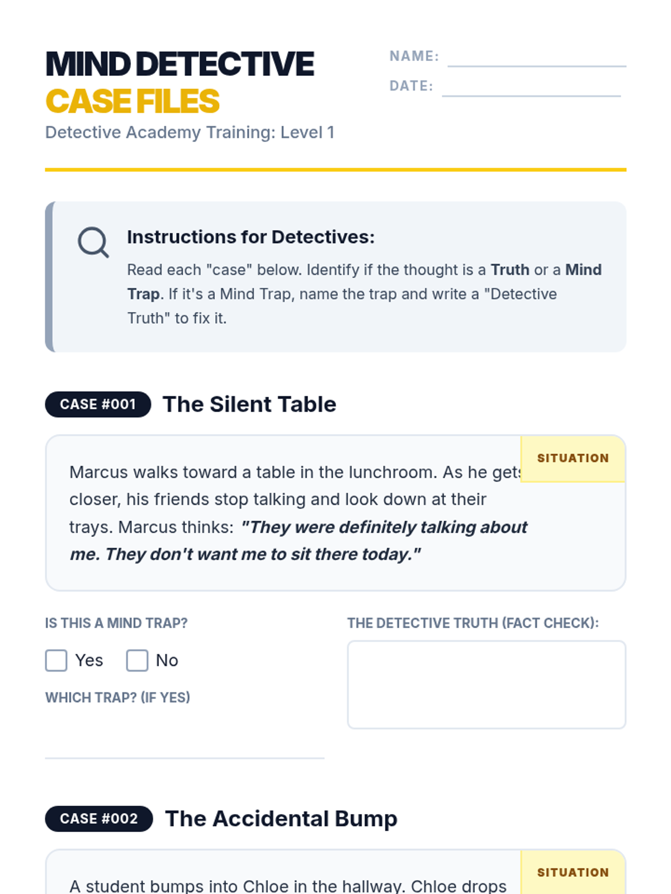
Task: Click The Silent Table heading
Action: pos(249,405)
